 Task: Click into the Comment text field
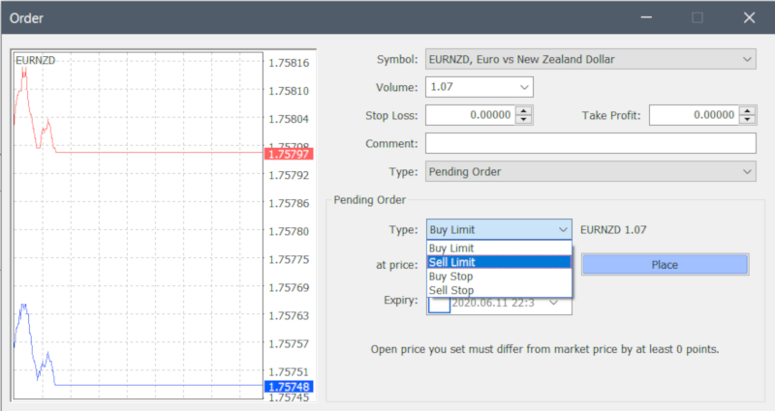click(x=589, y=144)
